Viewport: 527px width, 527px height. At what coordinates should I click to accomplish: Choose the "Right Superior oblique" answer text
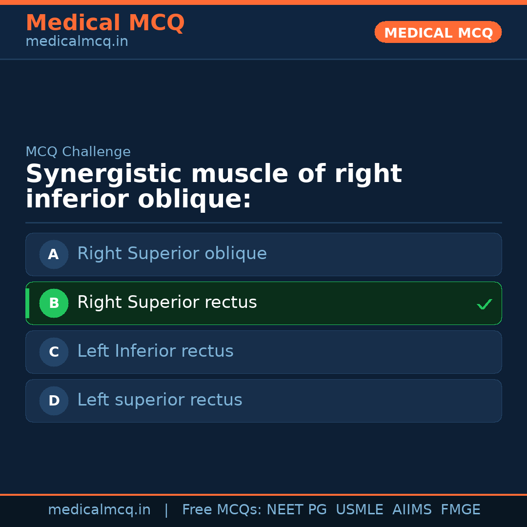pos(172,254)
